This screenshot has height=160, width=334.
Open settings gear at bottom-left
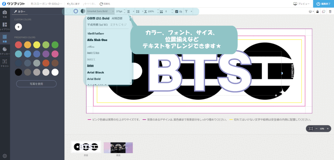pos(5,156)
